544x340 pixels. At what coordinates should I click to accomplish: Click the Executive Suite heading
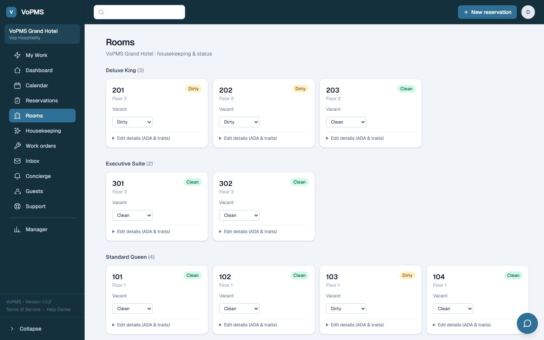point(129,164)
